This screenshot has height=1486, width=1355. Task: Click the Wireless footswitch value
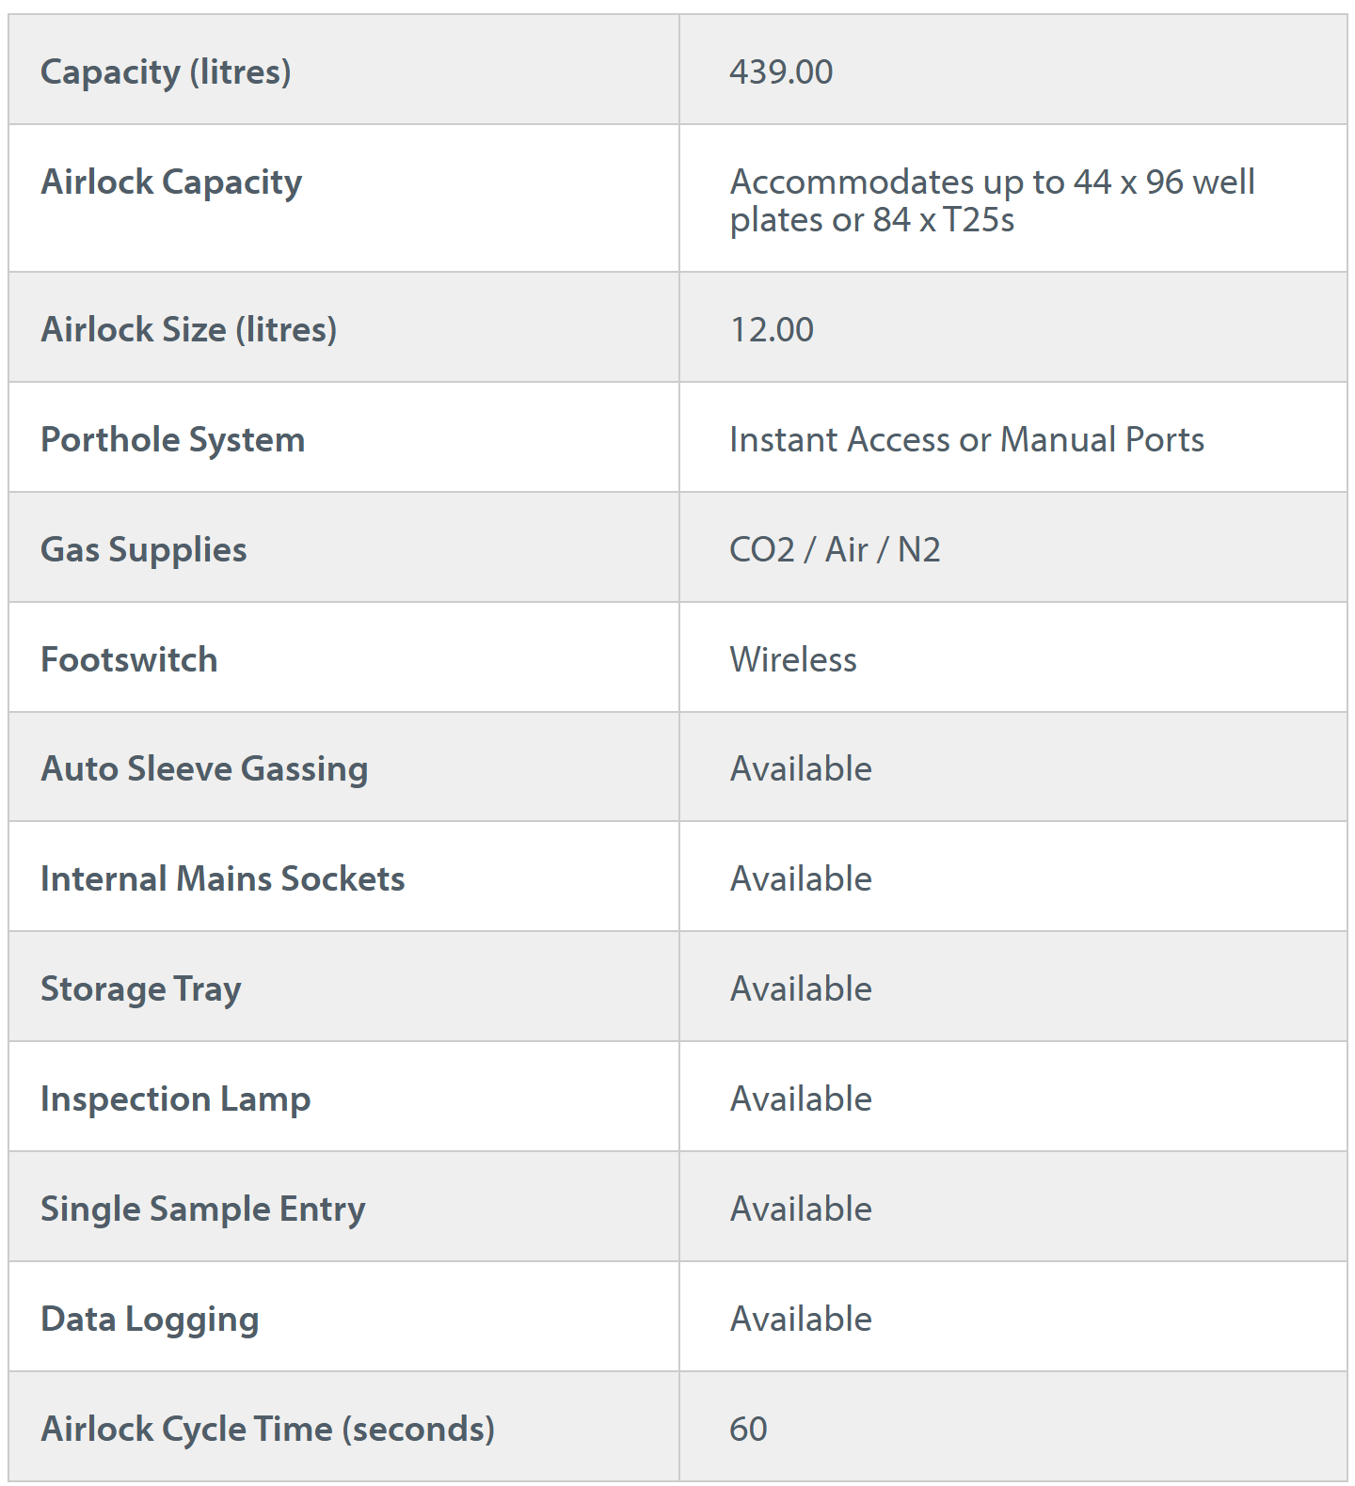coord(793,659)
